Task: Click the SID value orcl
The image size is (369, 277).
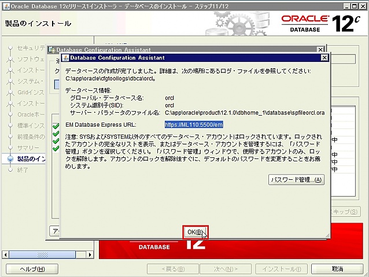Action: (169, 105)
